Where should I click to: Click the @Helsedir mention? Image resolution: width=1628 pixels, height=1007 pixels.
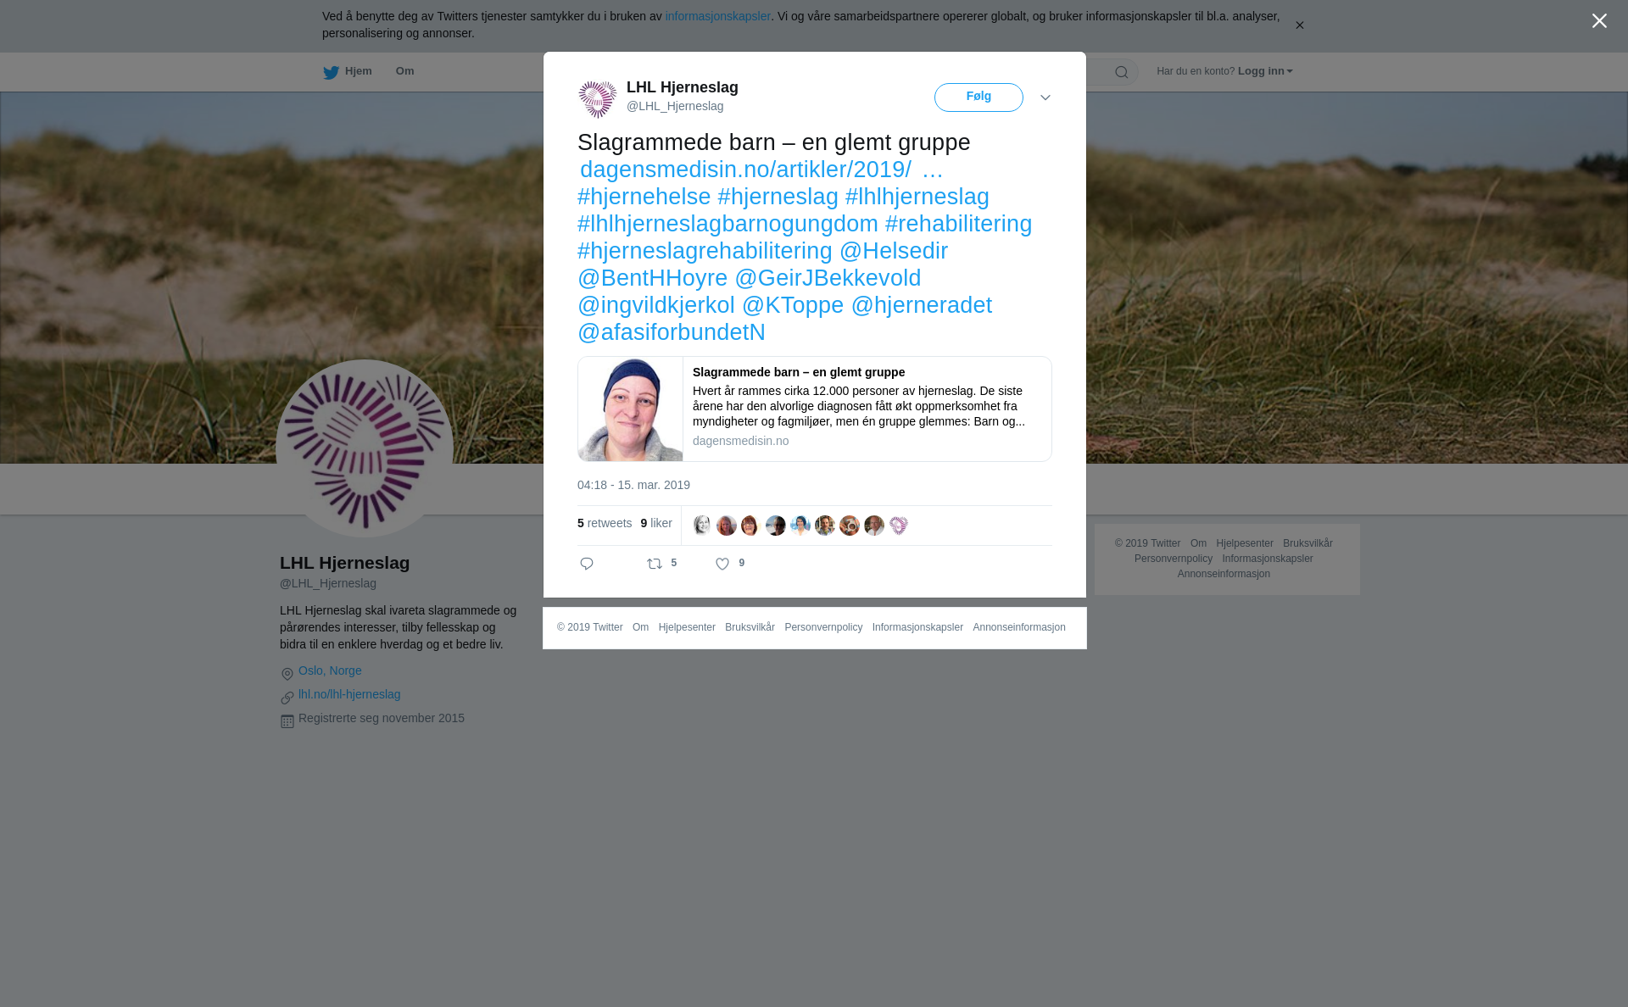pyautogui.click(x=894, y=251)
